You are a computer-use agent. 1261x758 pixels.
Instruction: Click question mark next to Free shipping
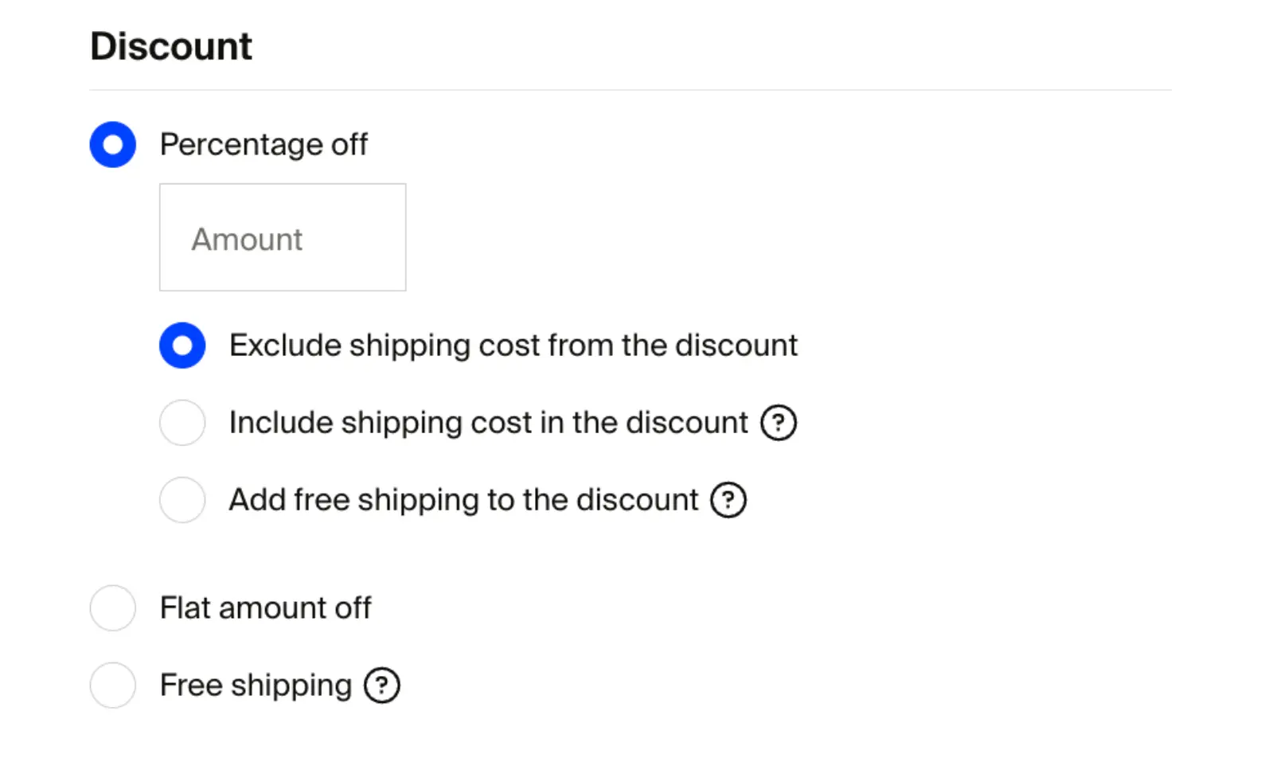coord(381,686)
